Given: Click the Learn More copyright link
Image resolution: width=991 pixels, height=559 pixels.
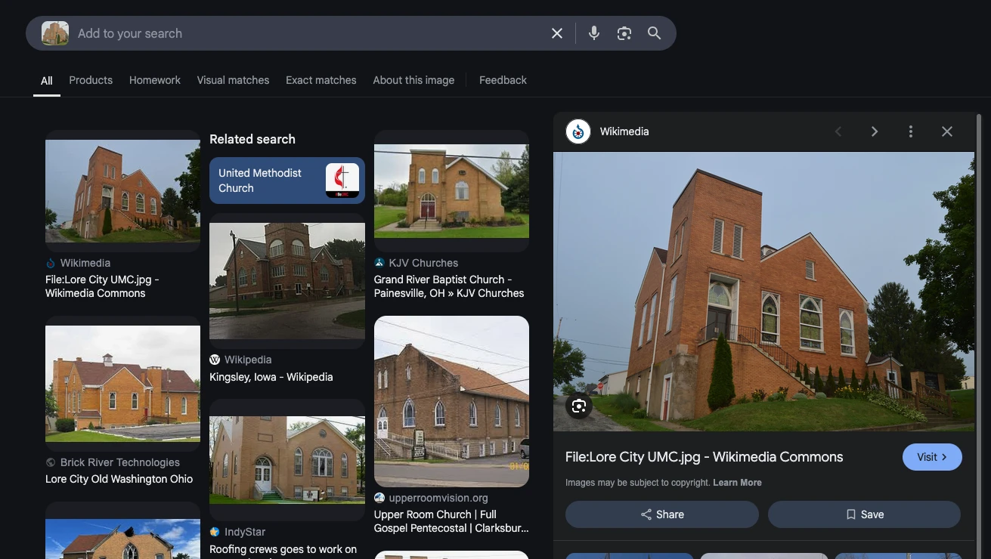Looking at the screenshot, I should 737,483.
